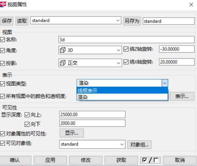Uncheck the 名称 checkbox
This screenshot has height=166, width=197.
click(x=3, y=40)
